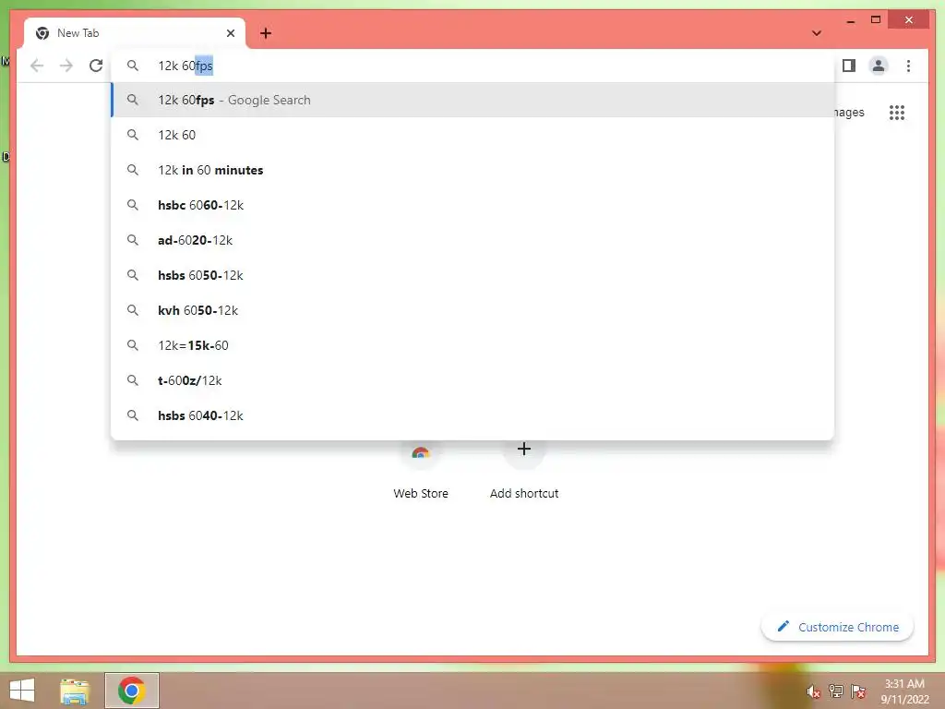Screen dimensions: 945x709
Task: Select the New Tab tab
Action: [135, 33]
